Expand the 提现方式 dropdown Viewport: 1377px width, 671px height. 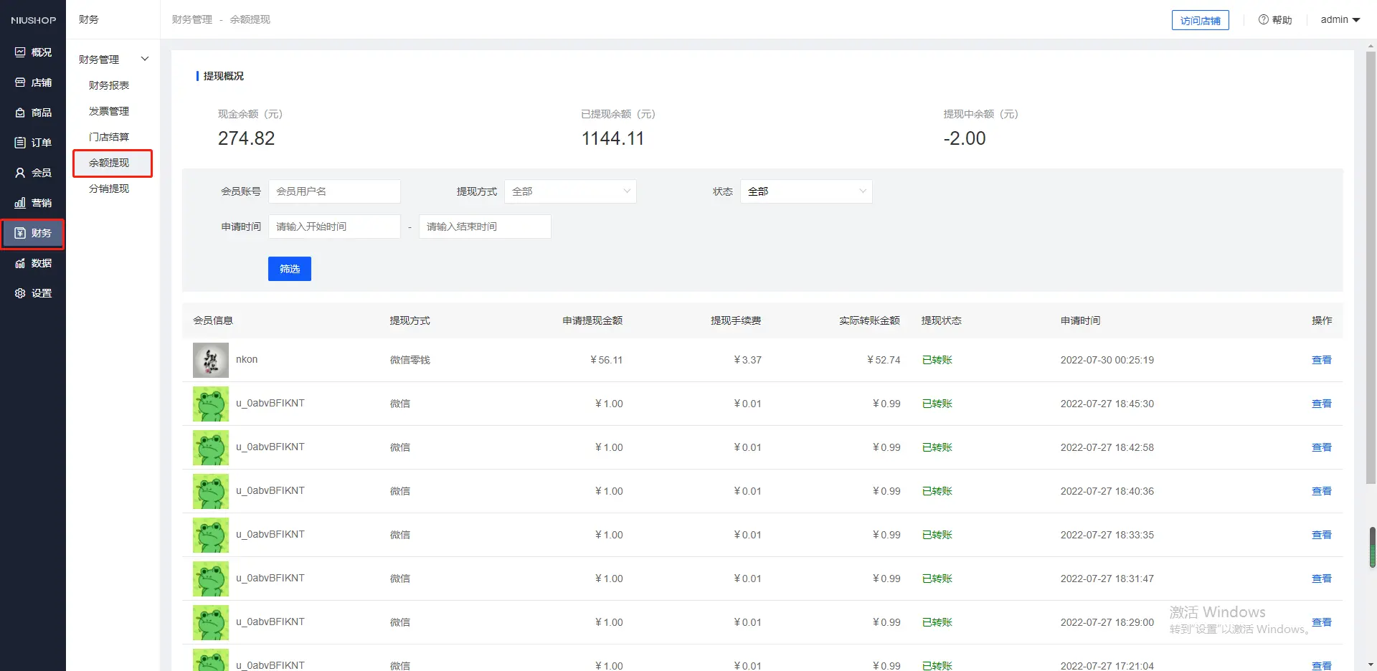coord(570,191)
